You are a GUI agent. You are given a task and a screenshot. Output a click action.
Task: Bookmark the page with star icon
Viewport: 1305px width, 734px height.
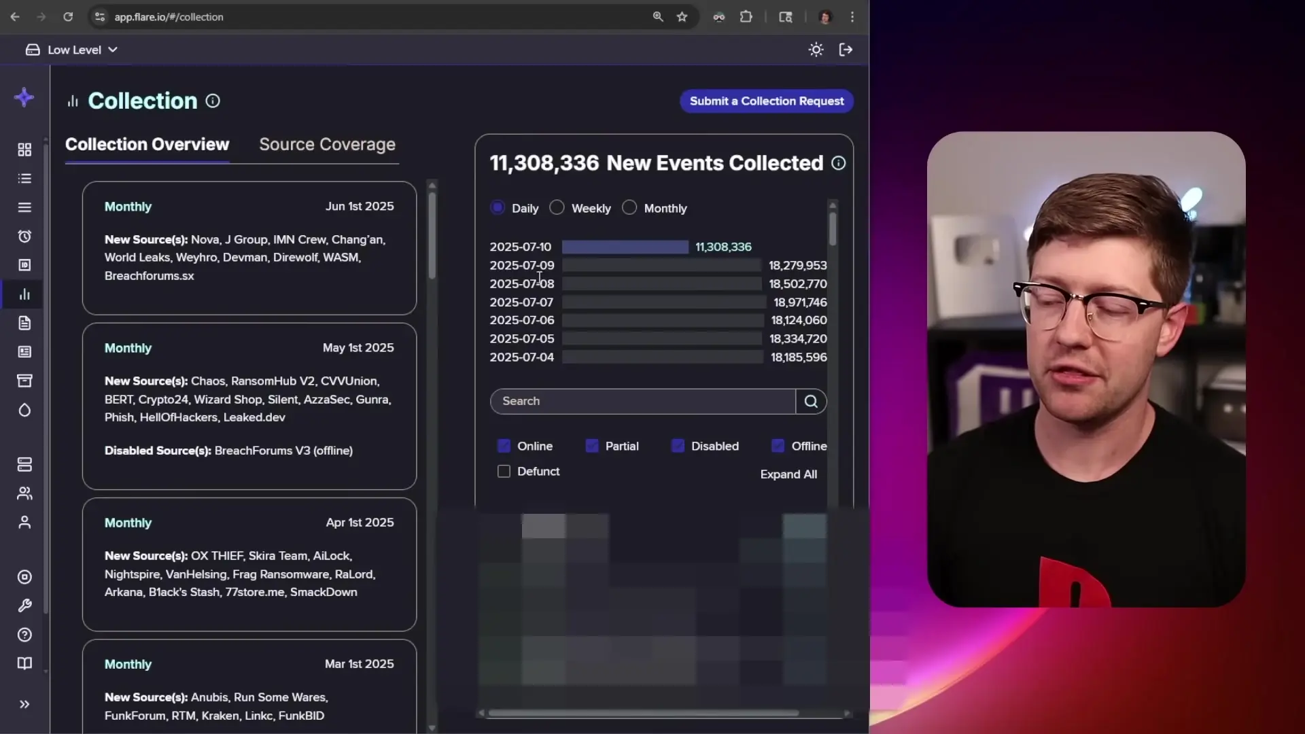[x=682, y=17]
